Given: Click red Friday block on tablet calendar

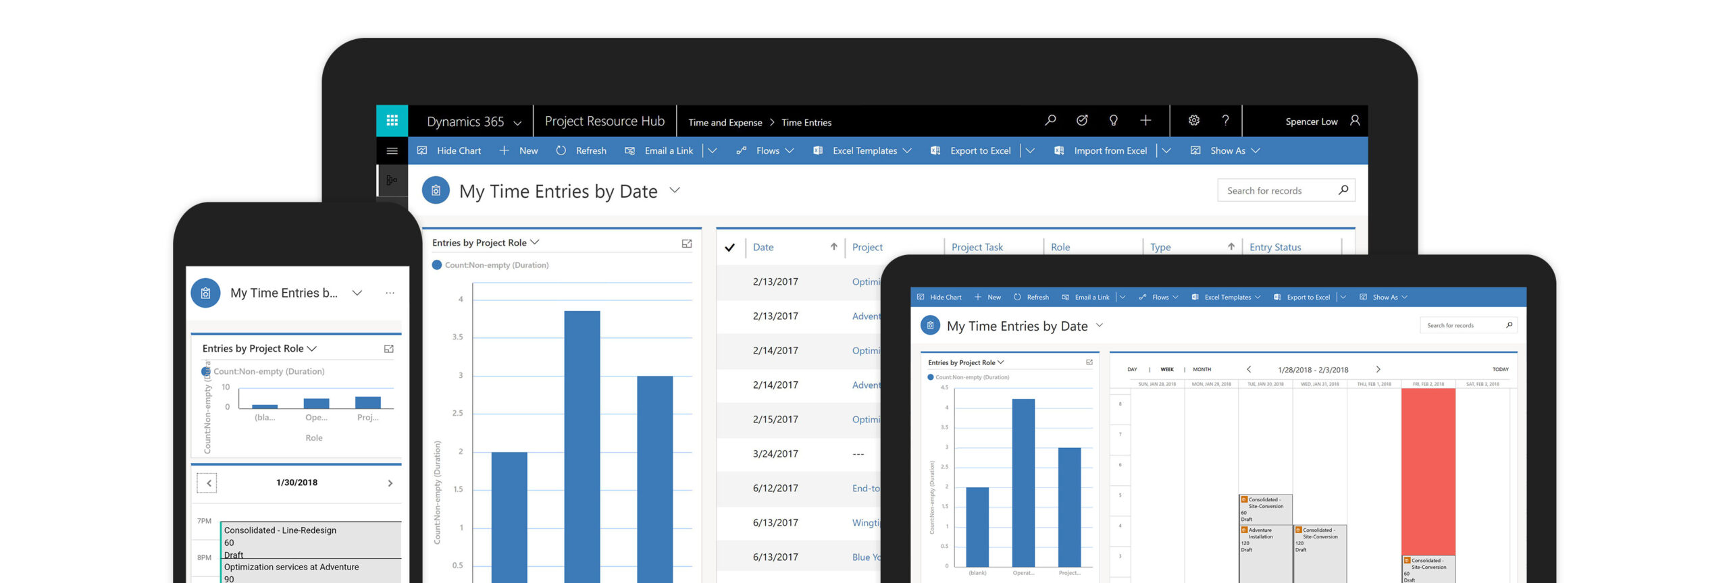Looking at the screenshot, I should coord(1428,472).
